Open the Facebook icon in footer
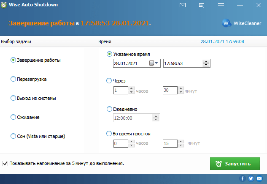267x184 pixels. 243,179
